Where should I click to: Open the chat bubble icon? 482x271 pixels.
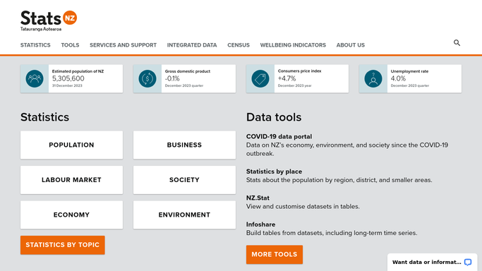[x=468, y=262]
